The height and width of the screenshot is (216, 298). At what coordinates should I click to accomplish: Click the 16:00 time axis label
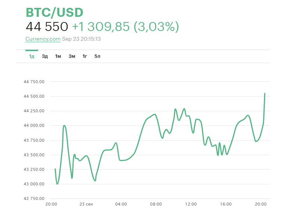tap(226, 204)
